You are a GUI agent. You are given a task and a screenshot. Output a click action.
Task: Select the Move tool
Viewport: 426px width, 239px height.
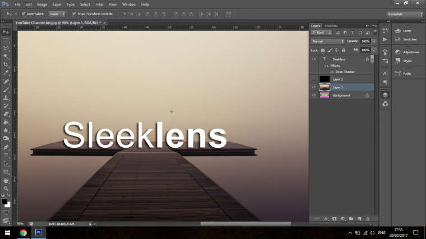point(6,32)
